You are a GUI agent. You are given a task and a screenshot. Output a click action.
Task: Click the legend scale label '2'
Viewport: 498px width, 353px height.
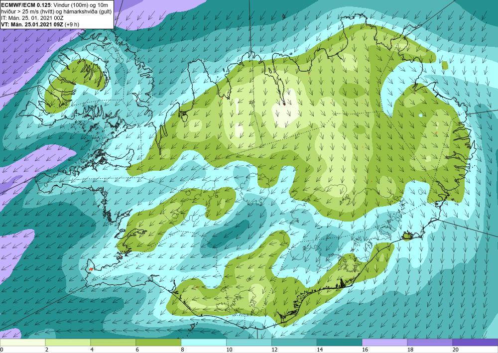coord(47,350)
